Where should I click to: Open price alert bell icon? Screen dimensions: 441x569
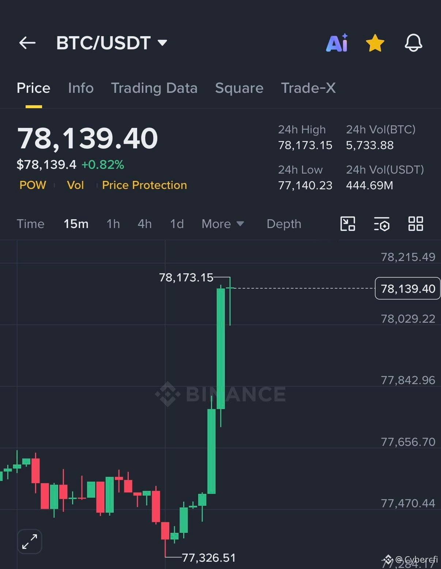tap(413, 43)
